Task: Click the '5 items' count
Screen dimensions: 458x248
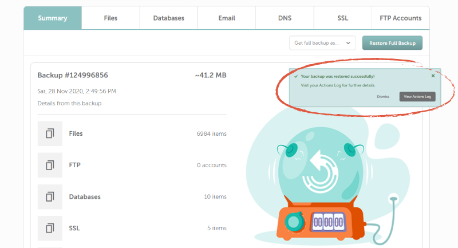Action: click(217, 228)
